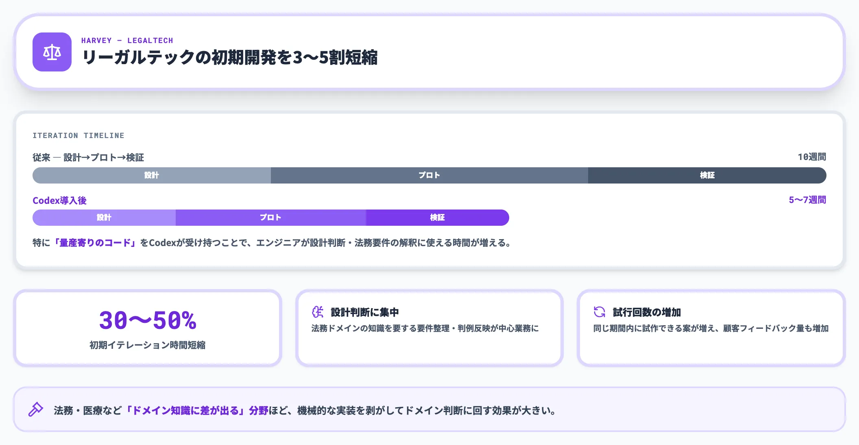Click the purple プロト segment after Codex
The width and height of the screenshot is (859, 445).
point(270,218)
